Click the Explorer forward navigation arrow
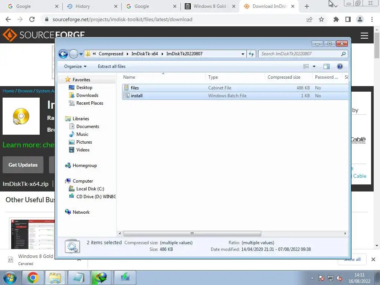 coord(73,54)
